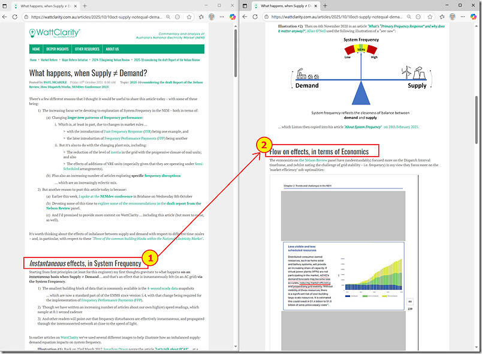482x354 pixels.
Task: Click the WattClarity logo
Action: pyautogui.click(x=55, y=32)
